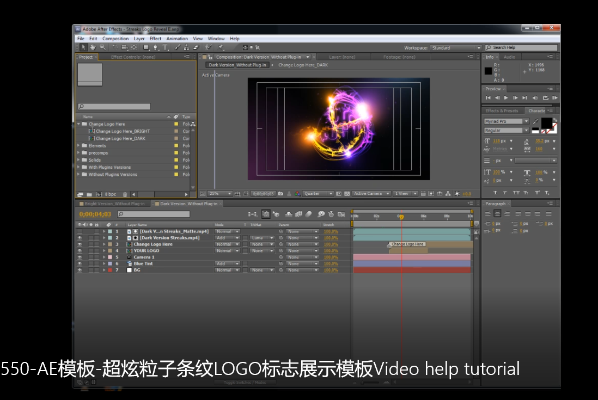Open the Standard workspace dropdown
Viewport: 598px width, 400px height.
[456, 48]
